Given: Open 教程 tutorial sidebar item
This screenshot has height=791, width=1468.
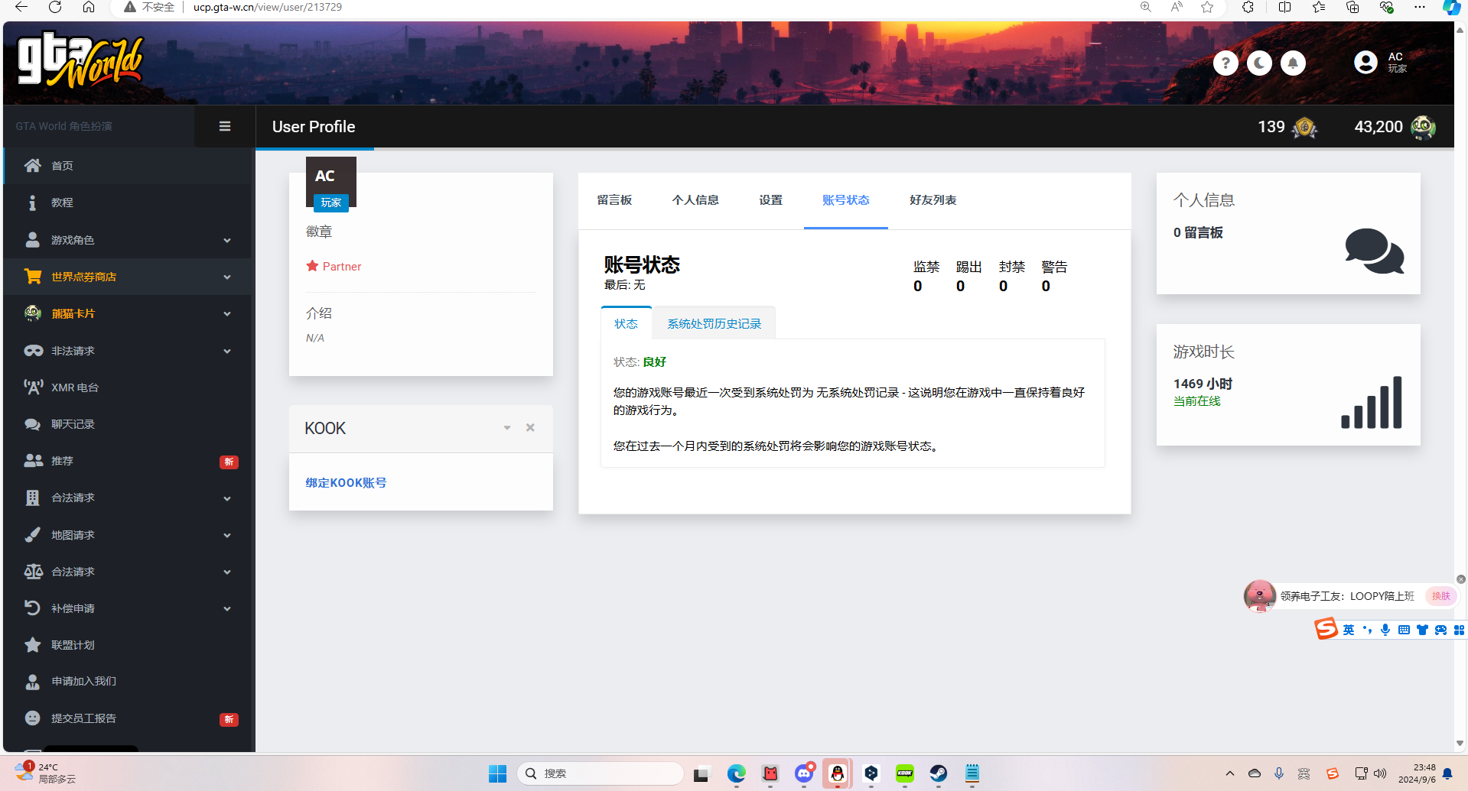Looking at the screenshot, I should [128, 203].
